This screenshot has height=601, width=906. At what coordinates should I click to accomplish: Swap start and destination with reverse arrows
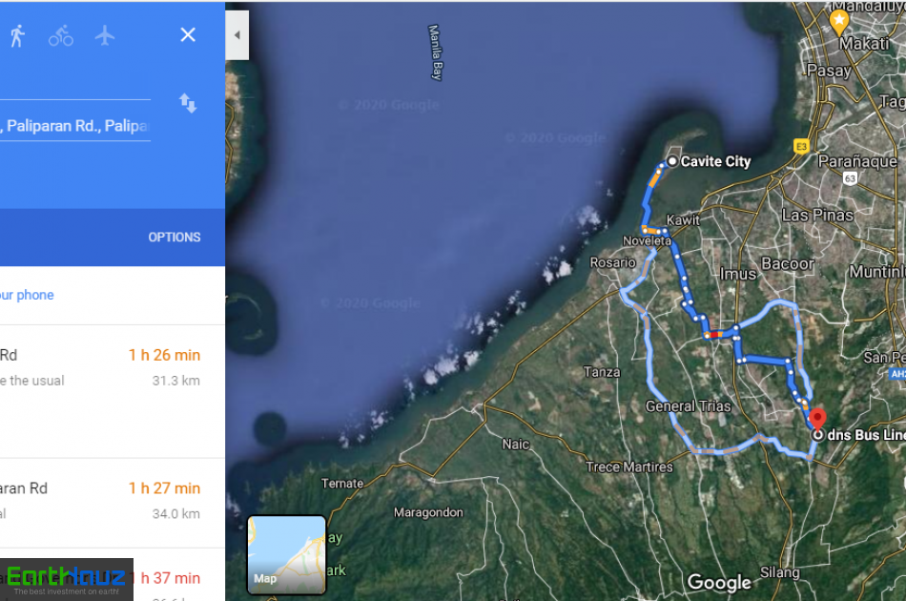coord(188,103)
